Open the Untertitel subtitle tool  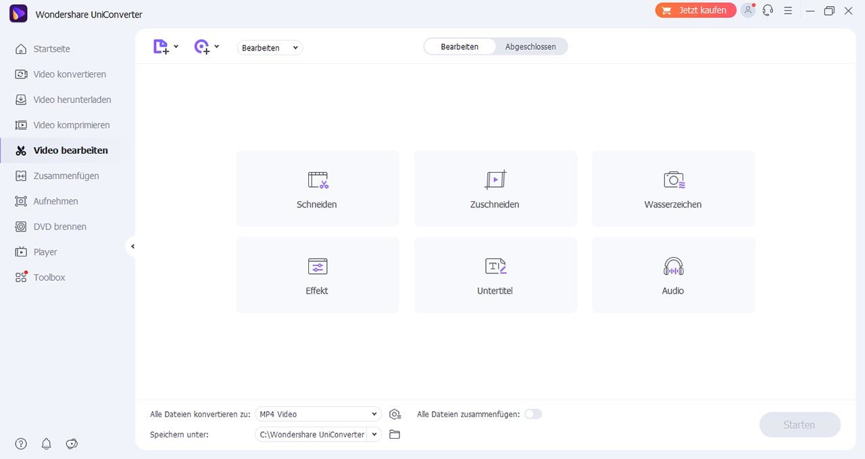tap(495, 275)
